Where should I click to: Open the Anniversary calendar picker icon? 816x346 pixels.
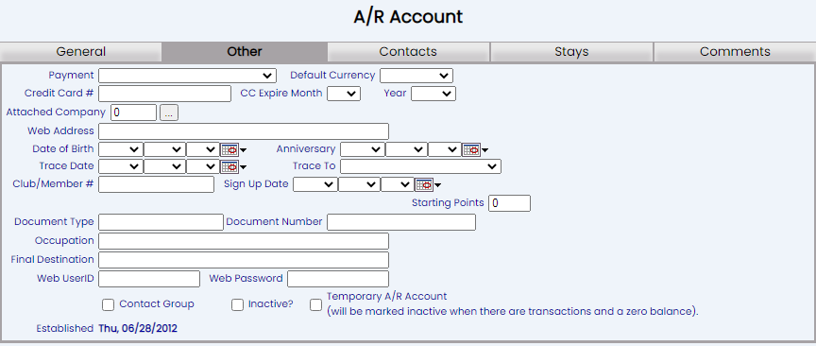point(471,150)
